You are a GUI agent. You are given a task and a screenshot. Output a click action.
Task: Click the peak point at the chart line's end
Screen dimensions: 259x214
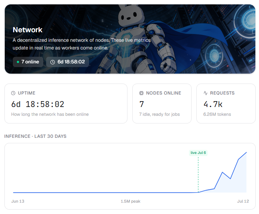[247, 152]
